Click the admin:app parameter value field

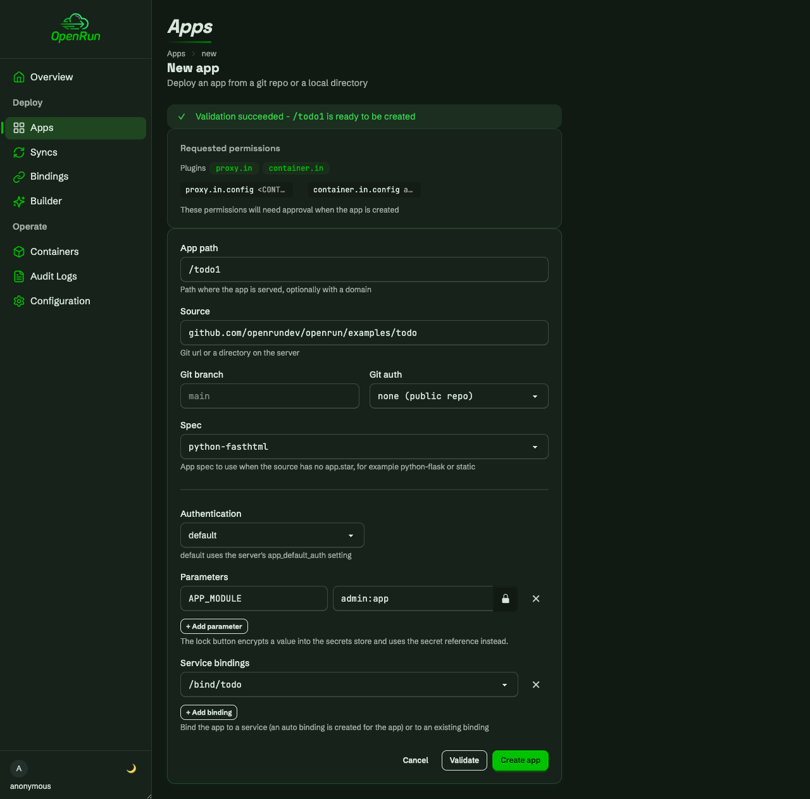[x=413, y=598]
